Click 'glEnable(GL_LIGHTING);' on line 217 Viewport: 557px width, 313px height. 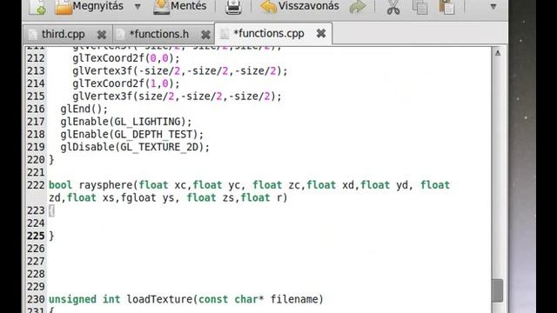pos(126,122)
